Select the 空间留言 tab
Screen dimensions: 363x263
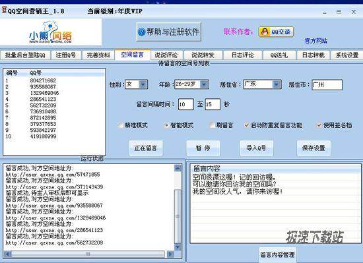click(x=133, y=55)
